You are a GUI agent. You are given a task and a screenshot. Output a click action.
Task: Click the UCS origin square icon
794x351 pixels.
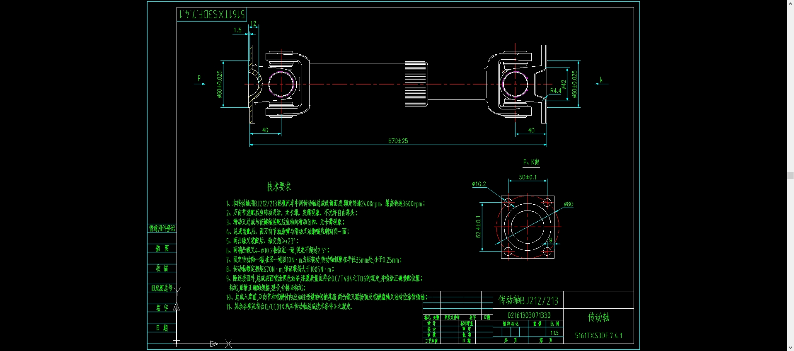pyautogui.click(x=177, y=344)
